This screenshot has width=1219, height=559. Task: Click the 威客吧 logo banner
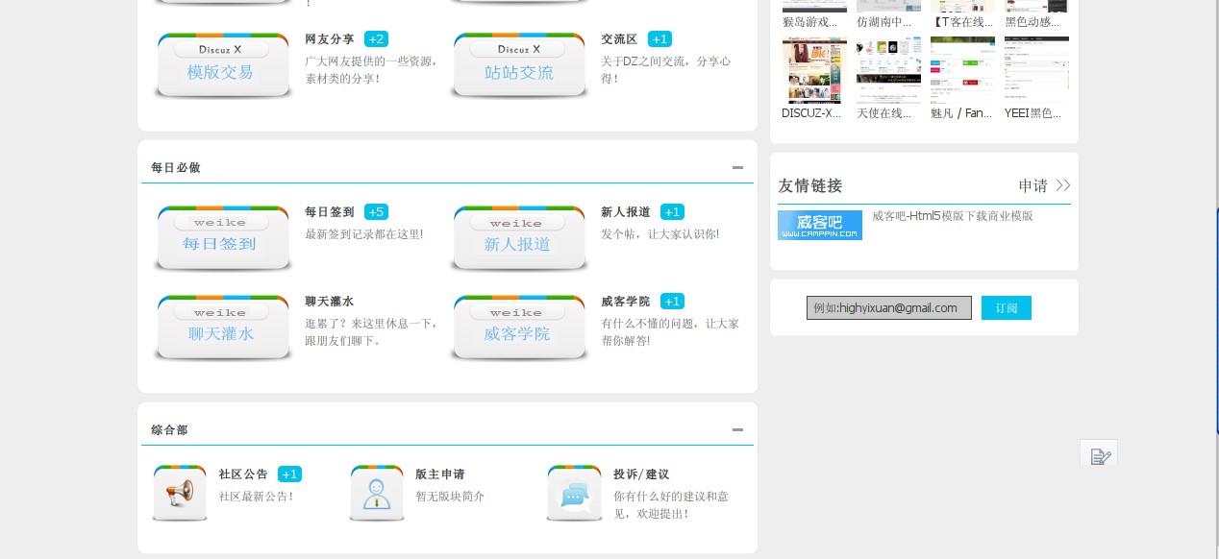click(820, 225)
